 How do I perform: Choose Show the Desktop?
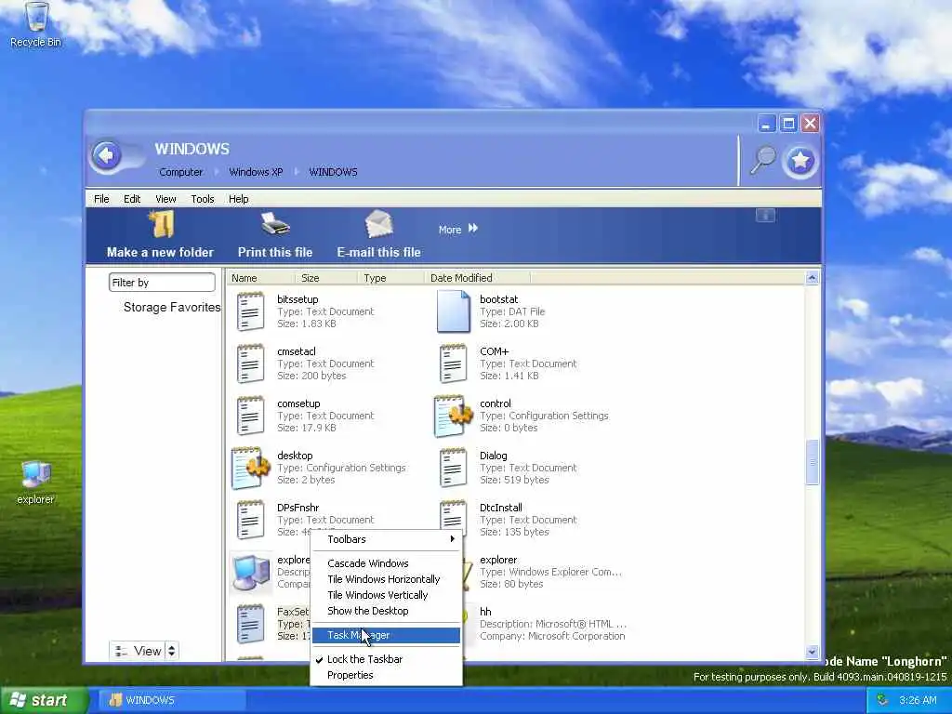pyautogui.click(x=386, y=611)
